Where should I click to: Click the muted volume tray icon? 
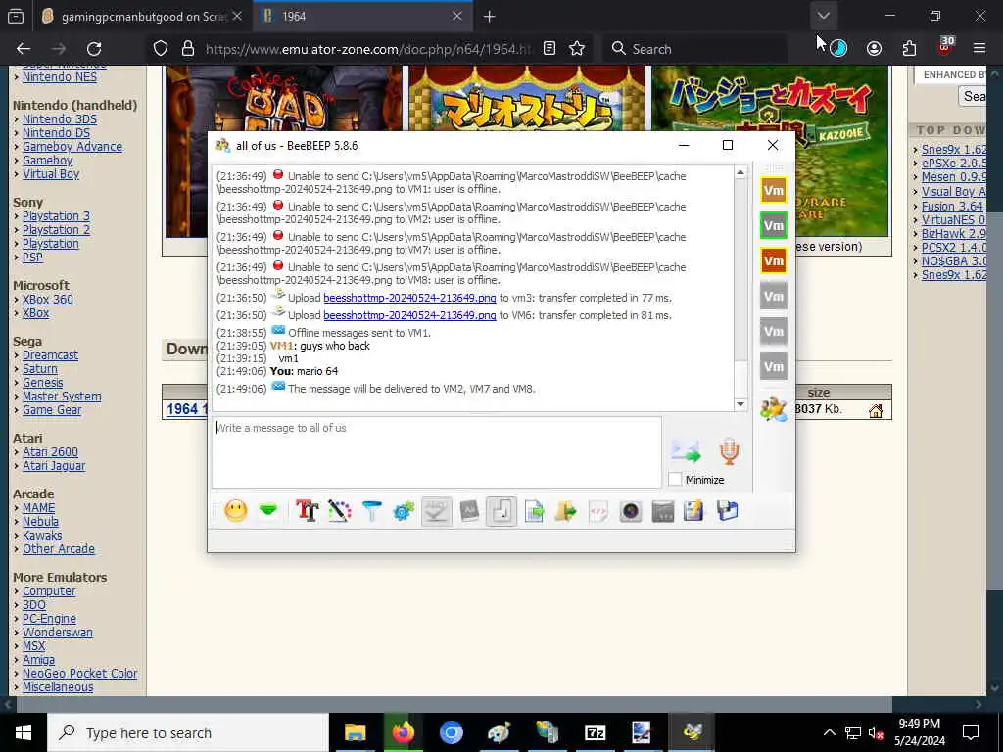(x=875, y=732)
